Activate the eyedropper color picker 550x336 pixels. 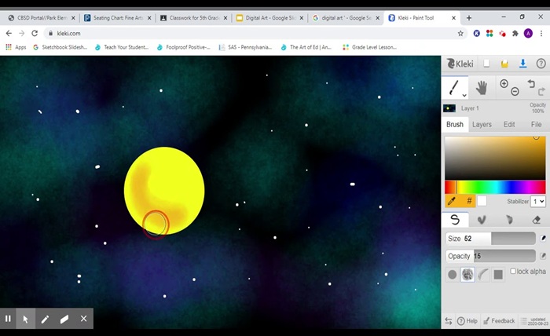click(x=452, y=201)
